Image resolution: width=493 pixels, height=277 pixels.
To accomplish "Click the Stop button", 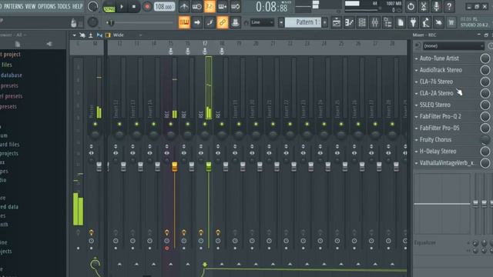I will pos(134,7).
